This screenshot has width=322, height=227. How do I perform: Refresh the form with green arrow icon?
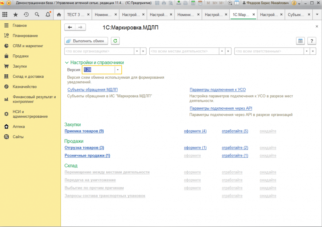click(x=115, y=41)
